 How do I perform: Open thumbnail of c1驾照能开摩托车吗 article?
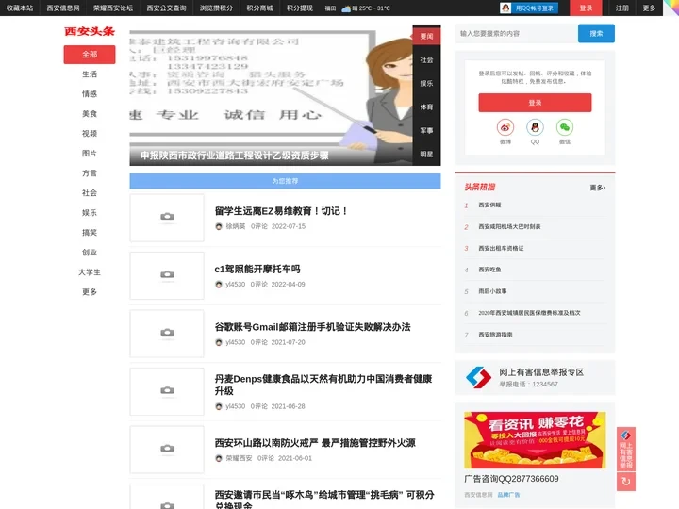tap(167, 275)
